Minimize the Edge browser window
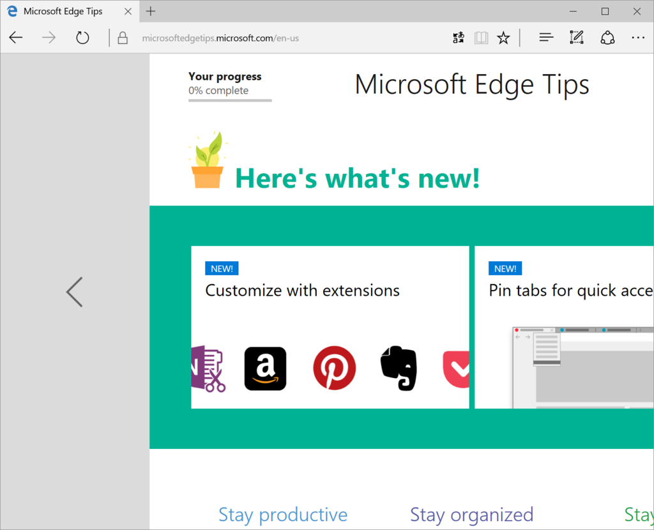 pyautogui.click(x=573, y=11)
